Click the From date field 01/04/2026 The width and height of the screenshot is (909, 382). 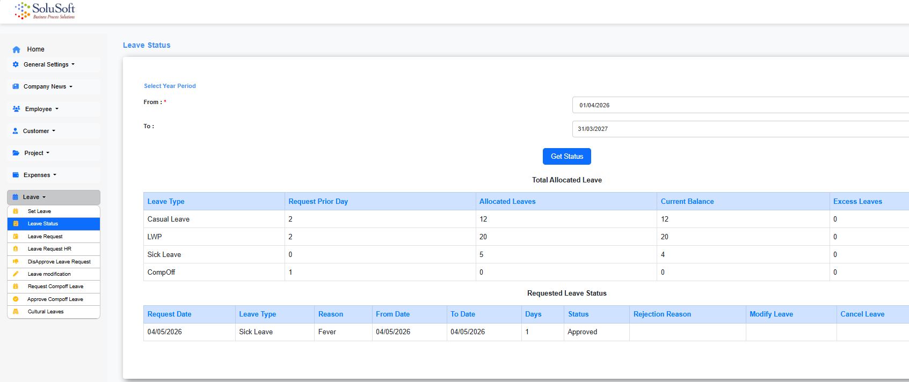(x=741, y=105)
